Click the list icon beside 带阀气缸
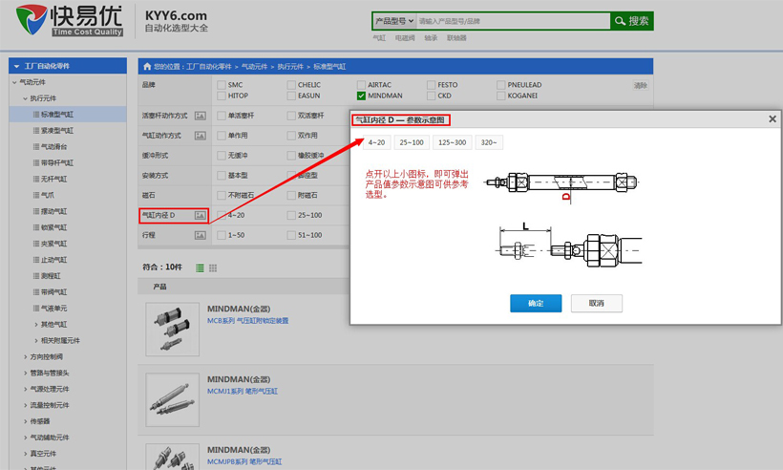The height and width of the screenshot is (470, 783). click(x=36, y=292)
